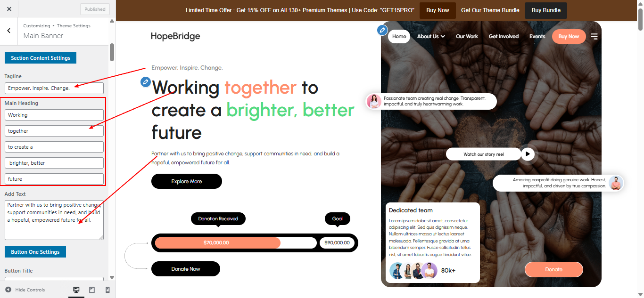Expand the About Us dropdown menu
The image size is (644, 298).
pyautogui.click(x=431, y=36)
